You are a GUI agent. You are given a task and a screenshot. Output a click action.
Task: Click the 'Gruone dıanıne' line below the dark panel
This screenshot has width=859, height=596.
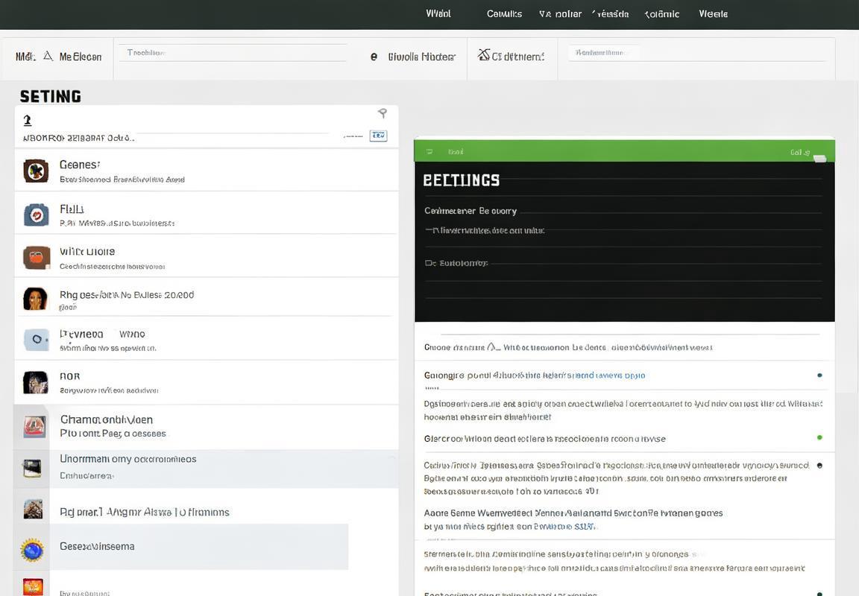[x=567, y=347]
